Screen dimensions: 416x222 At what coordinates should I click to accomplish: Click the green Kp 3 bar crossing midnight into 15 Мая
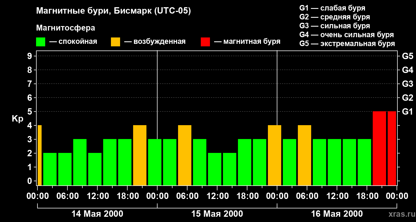[155, 162]
